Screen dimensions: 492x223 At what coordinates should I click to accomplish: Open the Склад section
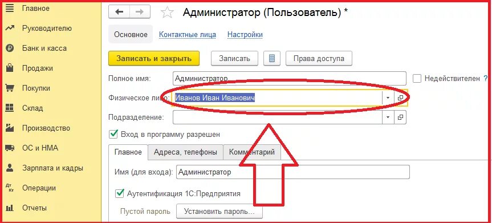tap(32, 108)
